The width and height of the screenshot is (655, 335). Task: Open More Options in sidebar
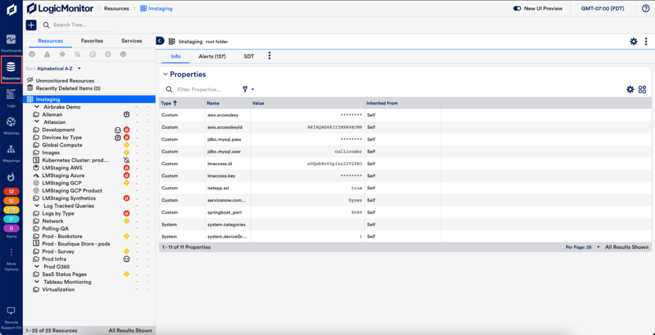12,260
